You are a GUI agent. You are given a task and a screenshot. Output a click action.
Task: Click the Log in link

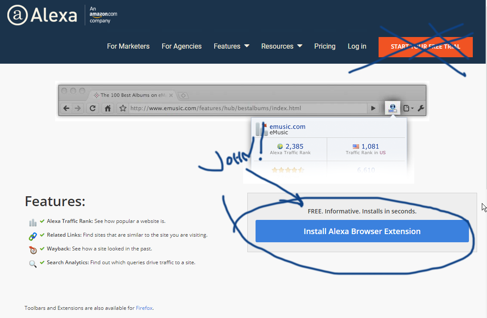(x=357, y=46)
